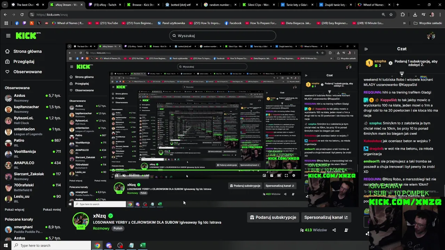
Task: Open the kapitanzachar channel
Action: click(33, 109)
